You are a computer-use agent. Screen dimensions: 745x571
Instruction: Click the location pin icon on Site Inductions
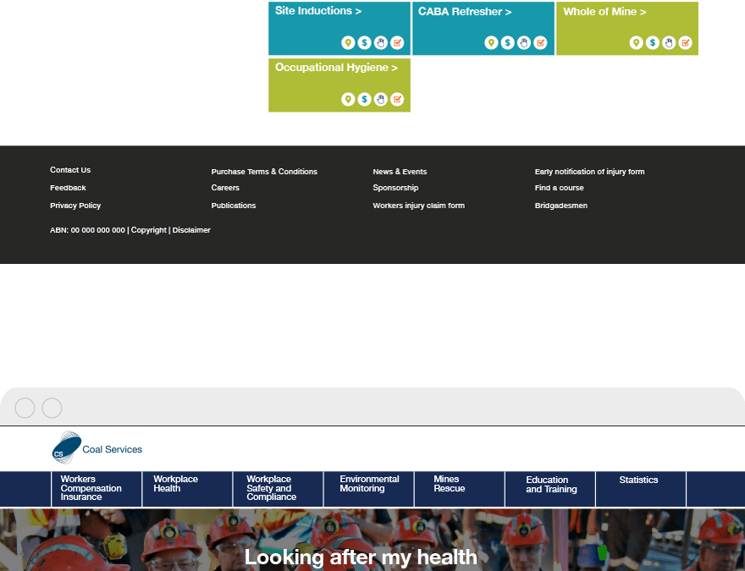pos(348,42)
